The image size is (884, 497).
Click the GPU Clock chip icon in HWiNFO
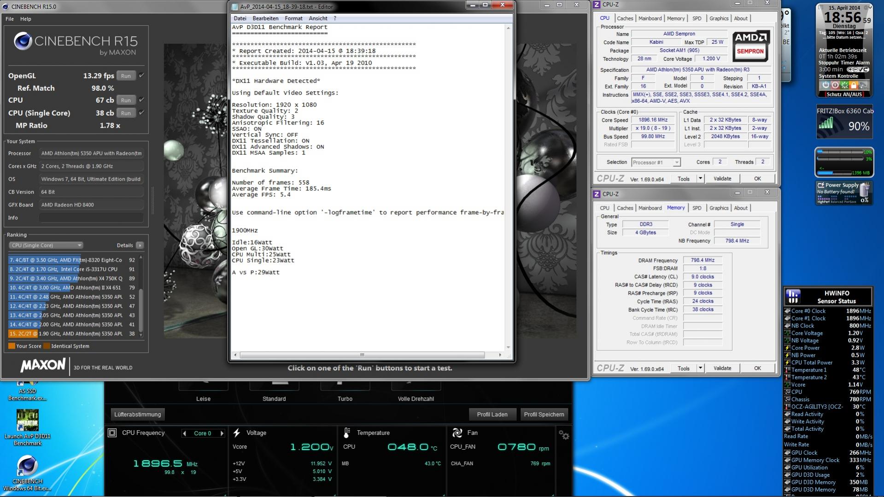click(x=787, y=453)
